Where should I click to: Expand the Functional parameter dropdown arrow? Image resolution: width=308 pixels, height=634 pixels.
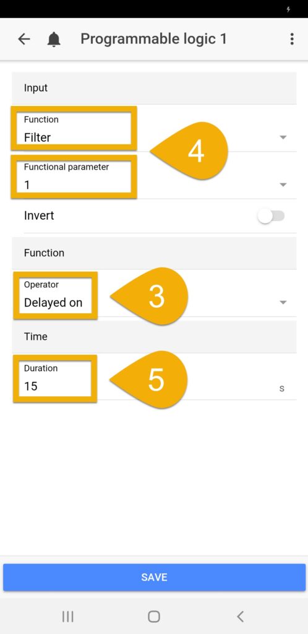click(x=283, y=185)
